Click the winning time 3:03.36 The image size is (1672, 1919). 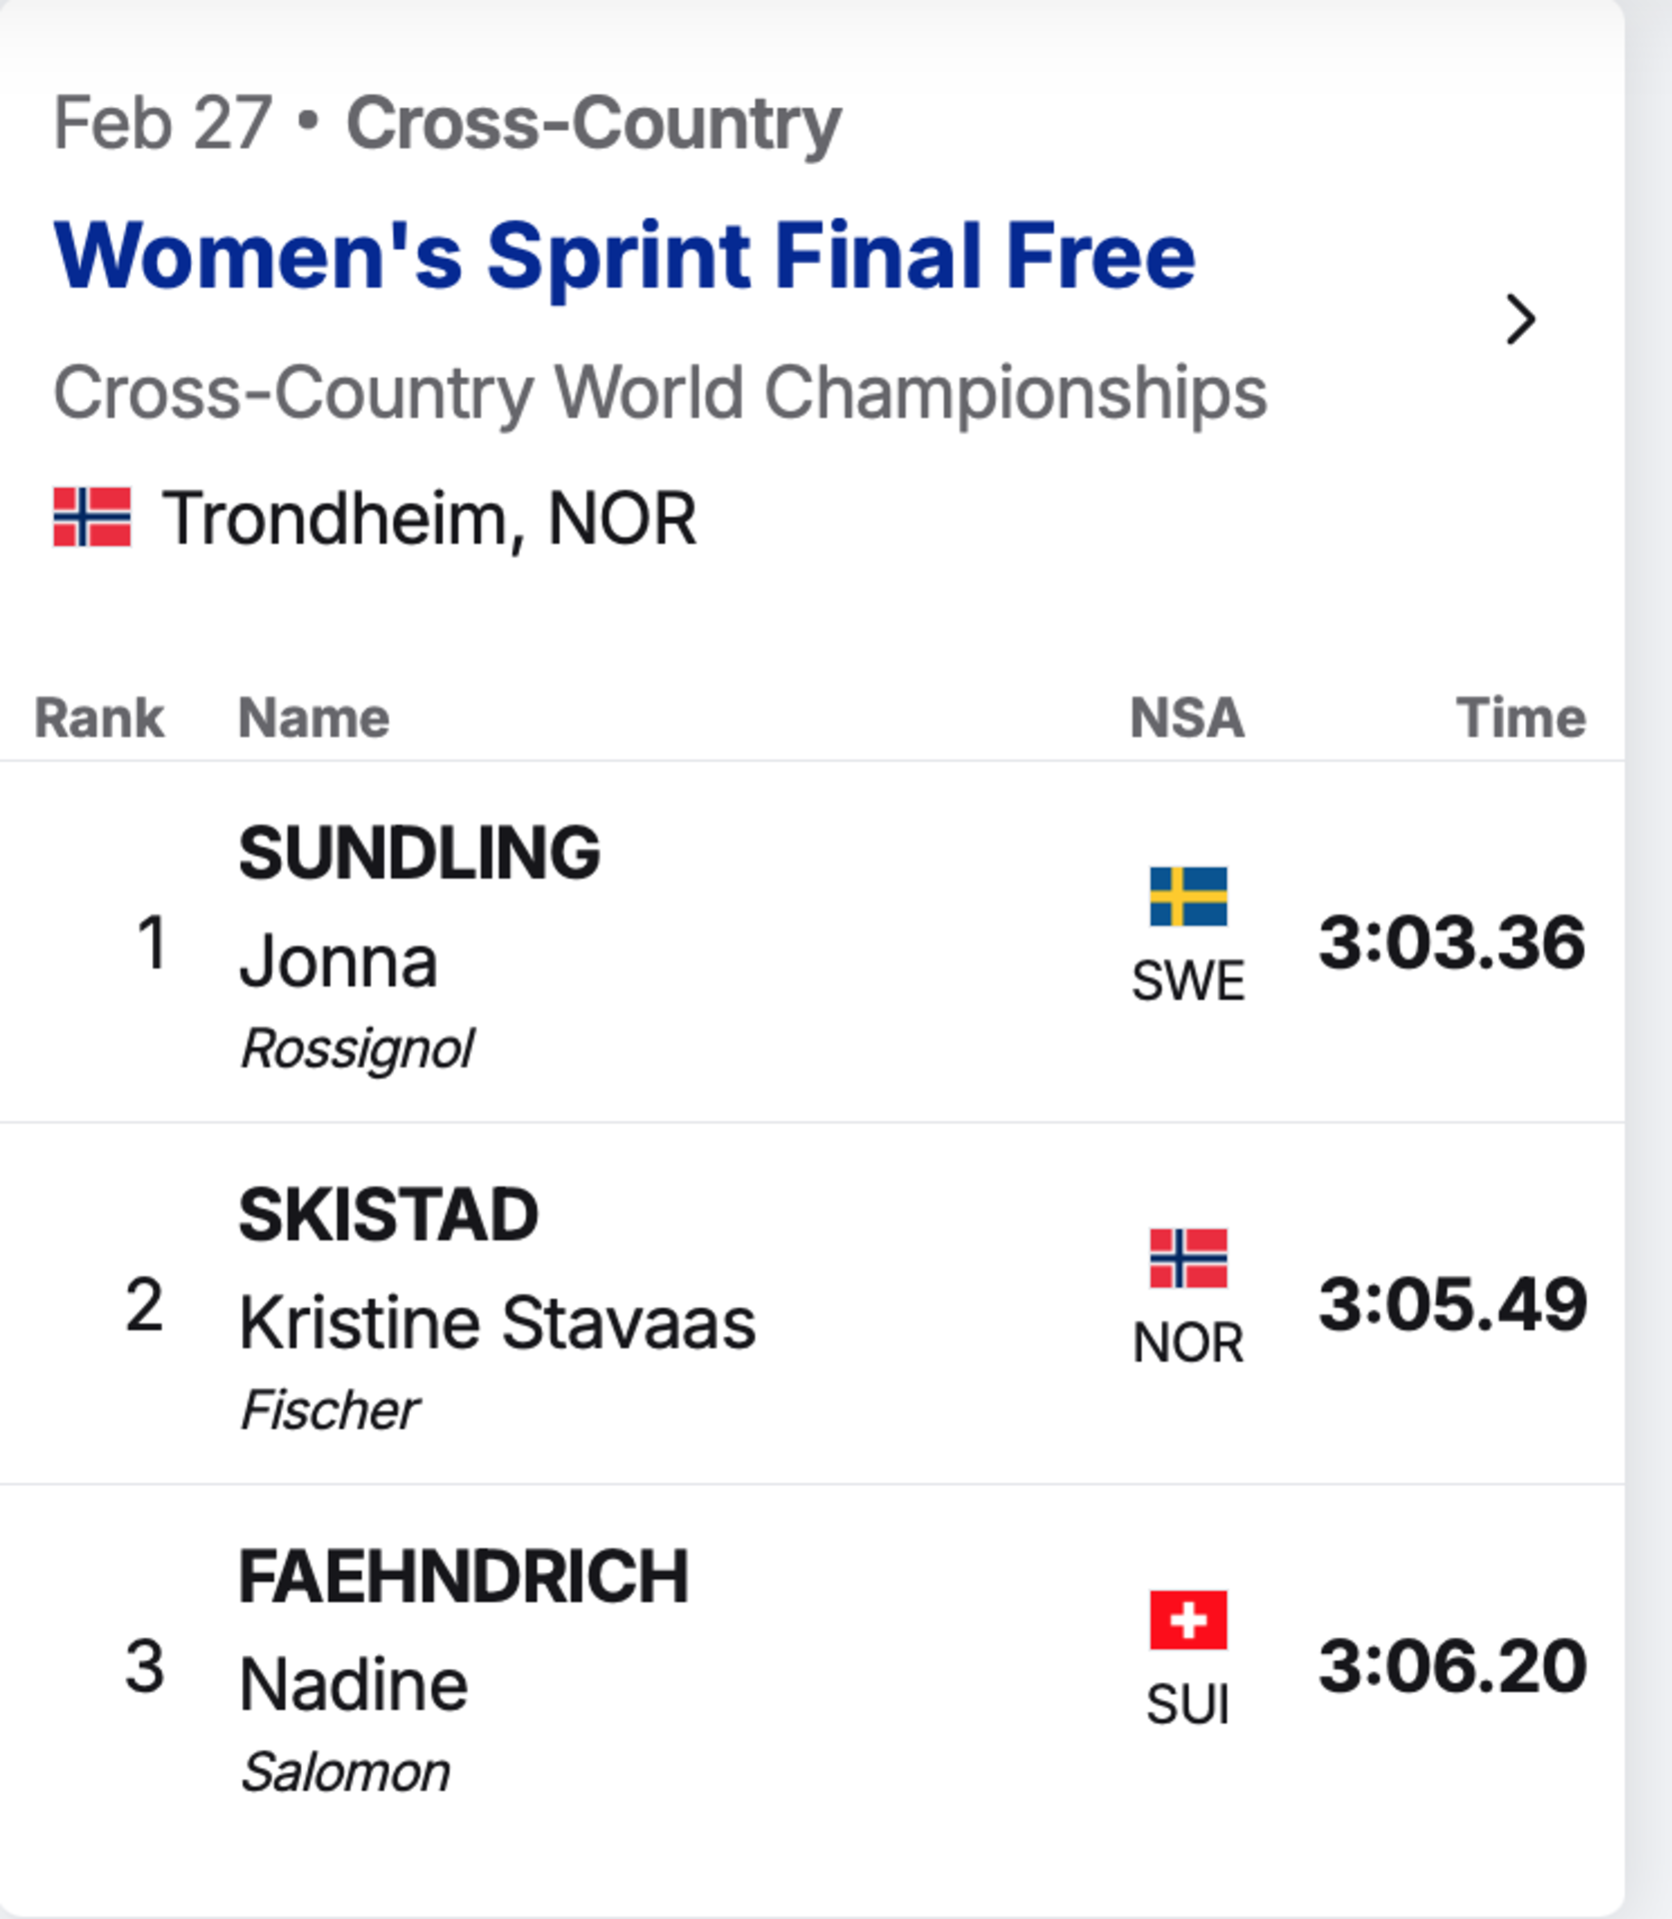(x=1452, y=943)
